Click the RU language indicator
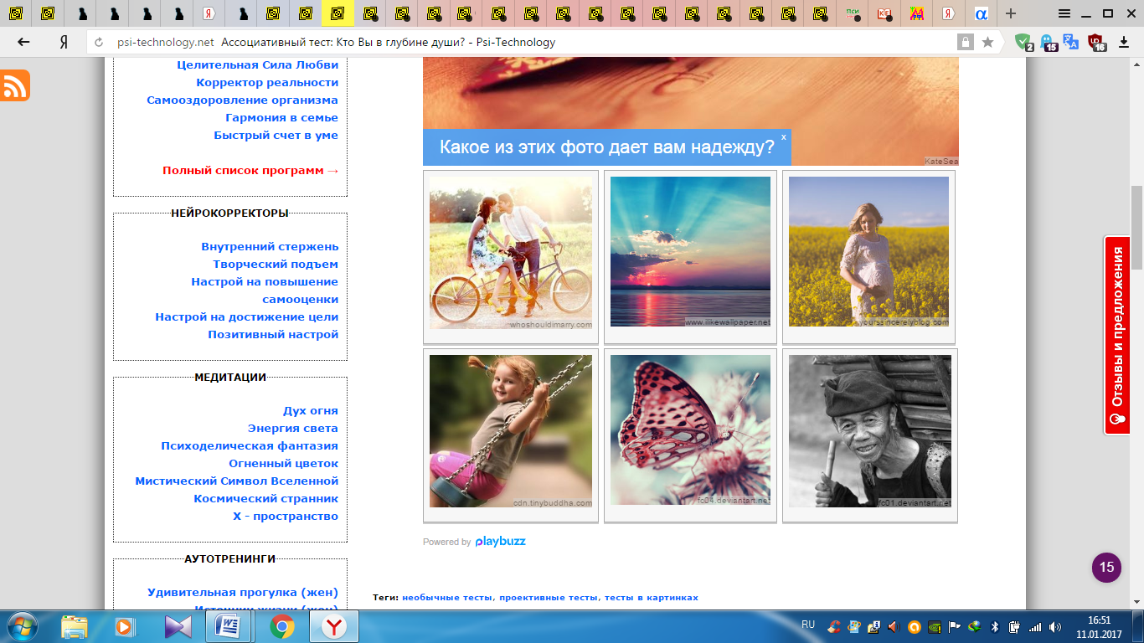The image size is (1144, 643). tap(808, 625)
